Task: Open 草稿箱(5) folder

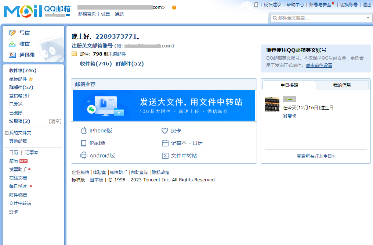Action: (x=19, y=96)
